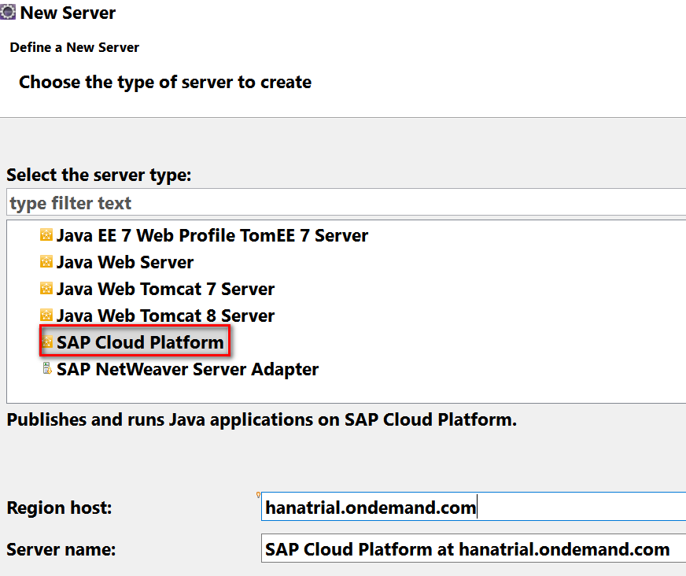Click icon beside Java EE 7 Web Profile TomEE
Screen dimensions: 686x576
coord(46,235)
